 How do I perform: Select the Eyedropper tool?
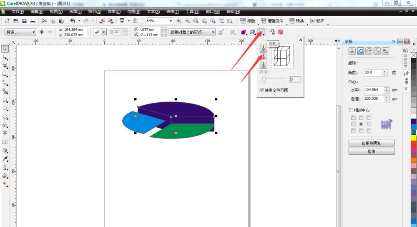(x=5, y=159)
